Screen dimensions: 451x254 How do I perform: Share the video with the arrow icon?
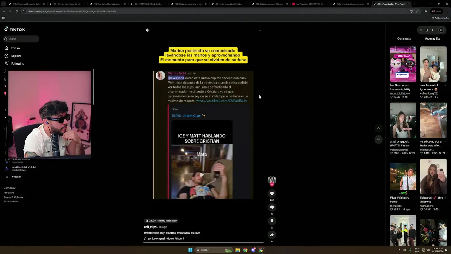coord(272,235)
